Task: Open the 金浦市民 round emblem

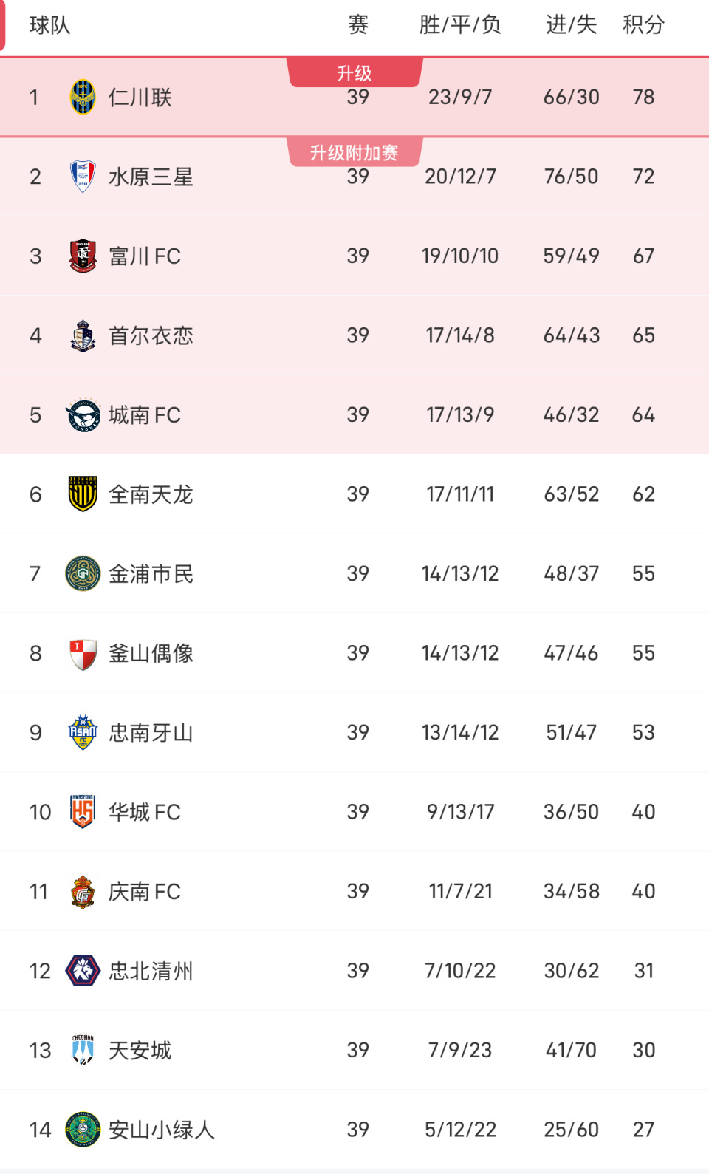Action: [x=83, y=573]
